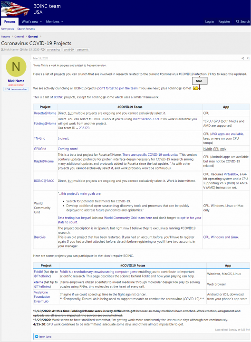Expand the Members dropdown arrow
The width and height of the screenshot is (251, 342).
62,21
